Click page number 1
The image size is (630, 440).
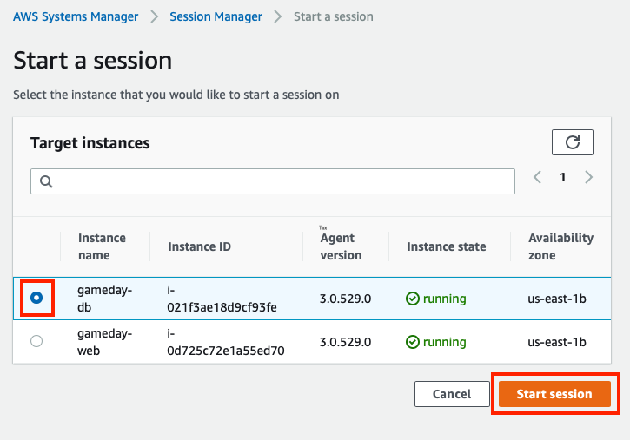563,177
